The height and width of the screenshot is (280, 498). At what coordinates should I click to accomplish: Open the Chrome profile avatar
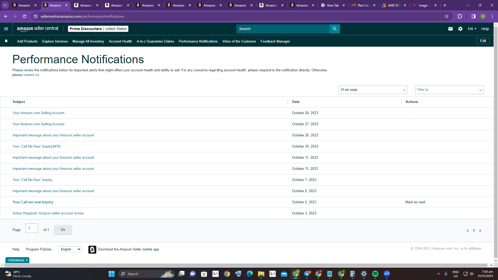pos(483,16)
